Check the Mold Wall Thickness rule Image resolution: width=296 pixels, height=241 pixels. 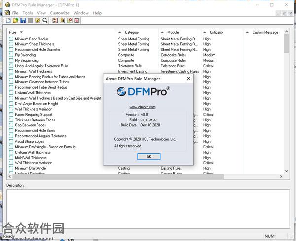11,158
